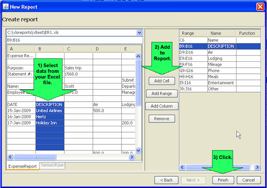Click spreadsheet column B header

50,49
